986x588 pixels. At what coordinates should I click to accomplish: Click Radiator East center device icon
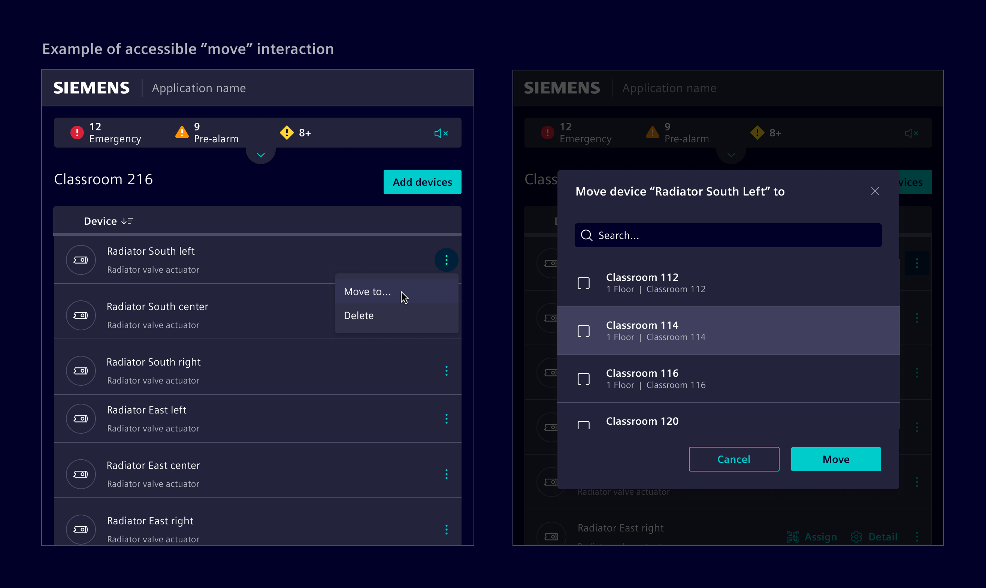[x=81, y=474]
